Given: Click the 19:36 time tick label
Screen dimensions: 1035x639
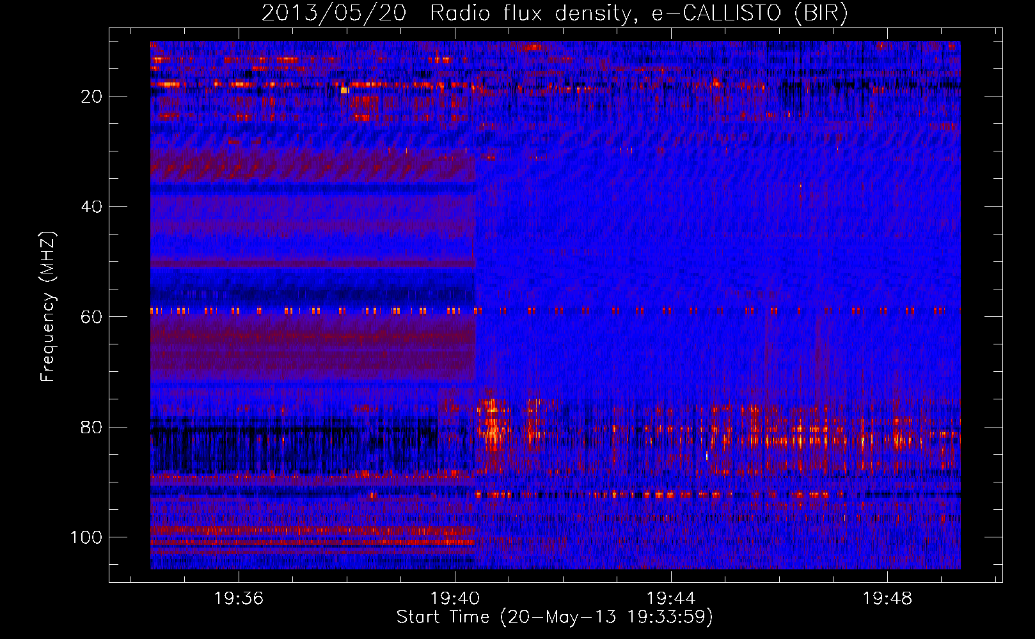Looking at the screenshot, I should 239,599.
